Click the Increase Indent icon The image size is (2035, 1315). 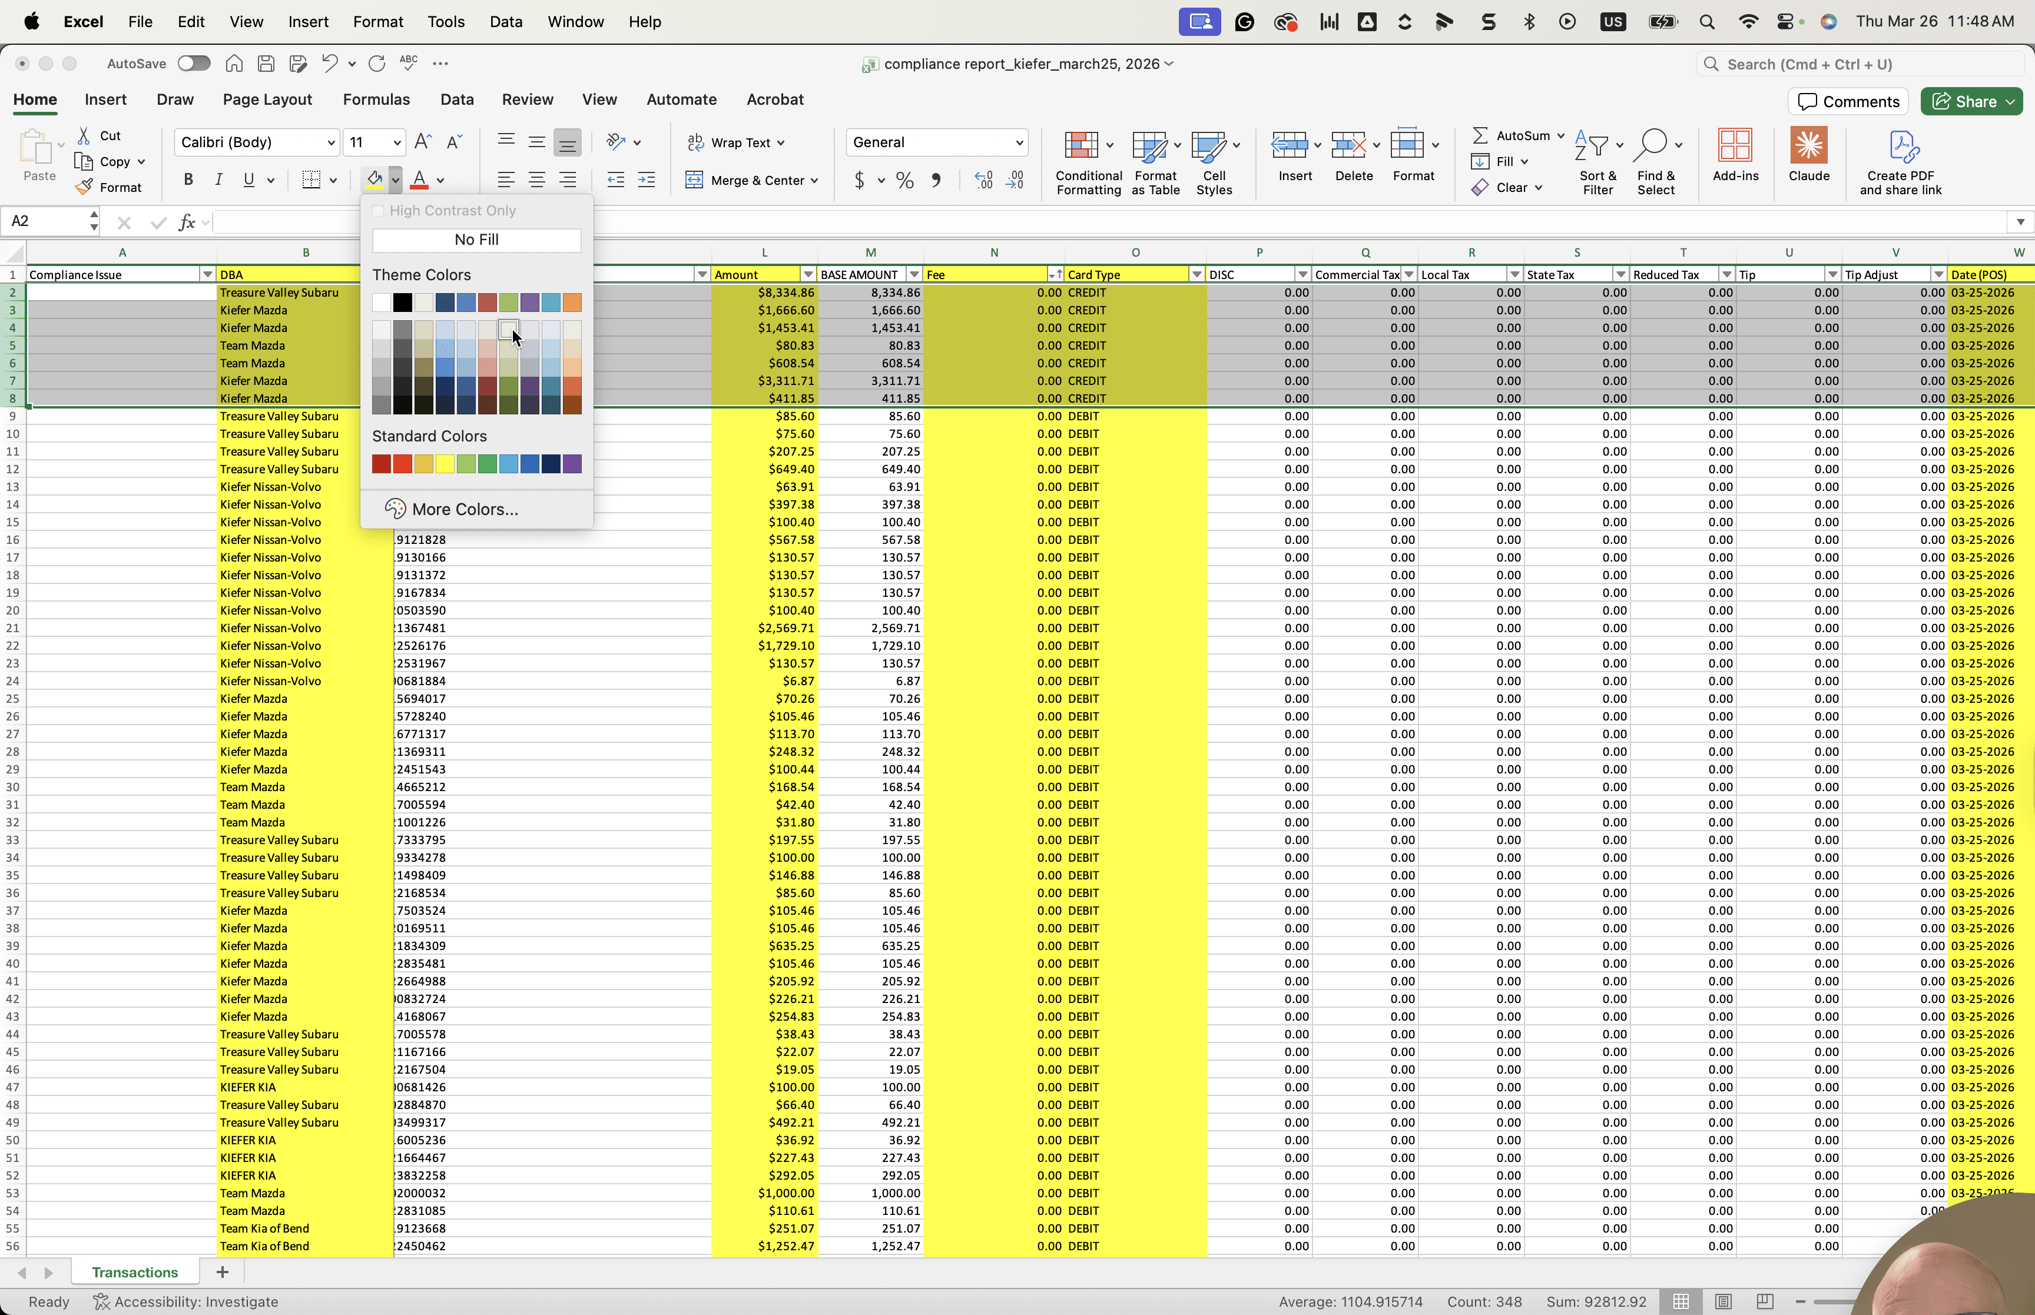(647, 180)
